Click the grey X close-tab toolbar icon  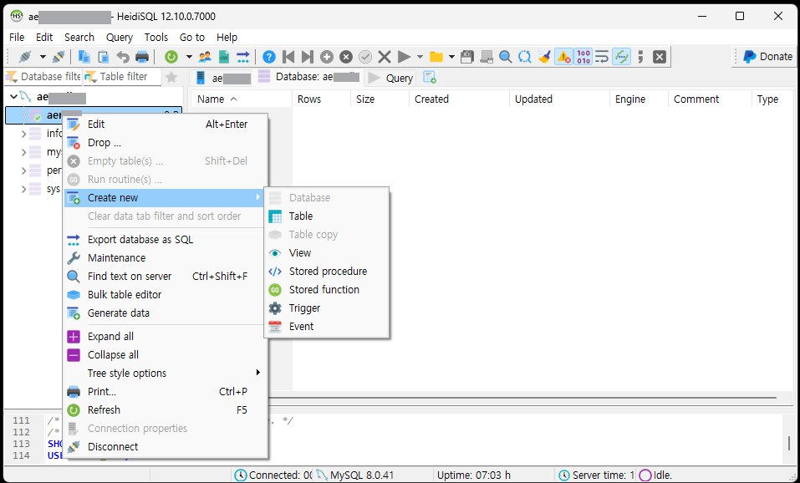tap(660, 57)
